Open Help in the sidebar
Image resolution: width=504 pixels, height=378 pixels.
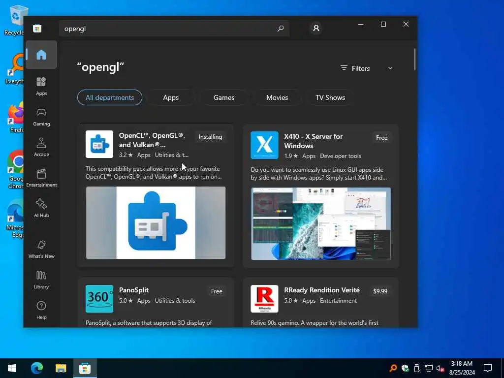41,311
